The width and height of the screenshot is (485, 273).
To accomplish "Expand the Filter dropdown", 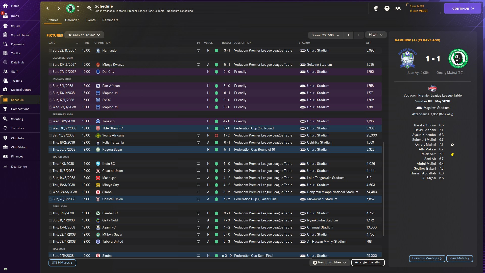I will click(376, 35).
